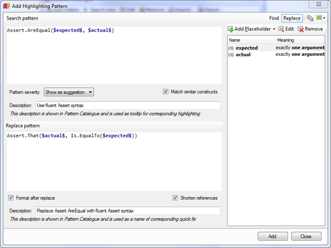Click the Remove placeholder red X icon
The height and width of the screenshot is (248, 331).
coord(300,29)
